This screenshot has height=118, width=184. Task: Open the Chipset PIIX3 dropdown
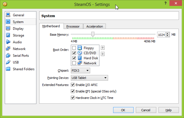click(80, 71)
